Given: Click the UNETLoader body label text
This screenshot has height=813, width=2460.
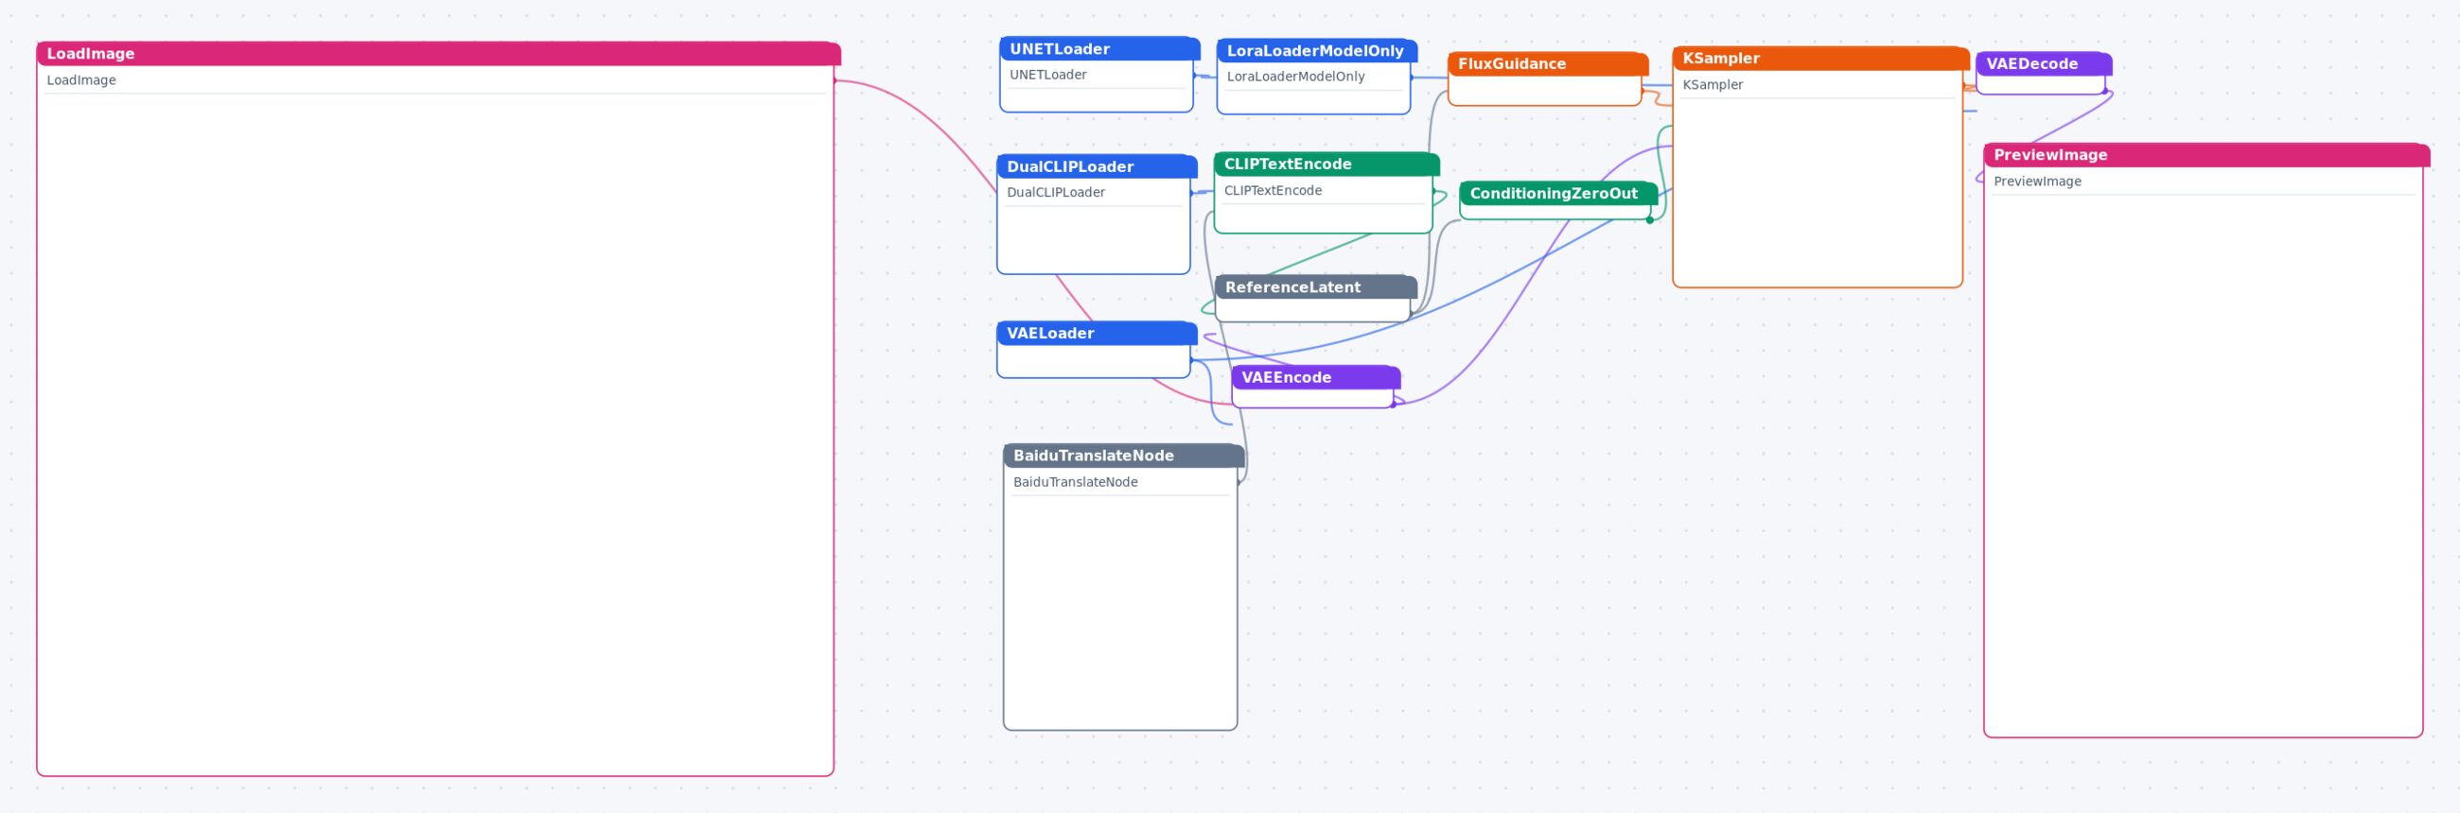Looking at the screenshot, I should [1047, 75].
